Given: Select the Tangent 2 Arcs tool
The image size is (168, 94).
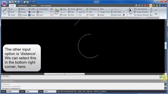Looking at the screenshot, I should point(104,12).
